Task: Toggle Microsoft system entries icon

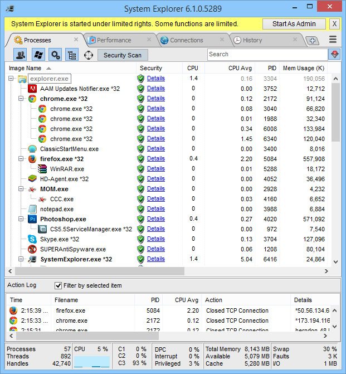Action: click(x=38, y=55)
